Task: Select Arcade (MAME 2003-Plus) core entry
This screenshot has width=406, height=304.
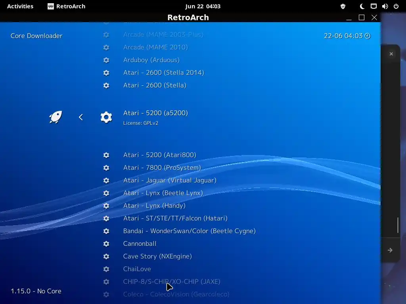Action: point(163,35)
